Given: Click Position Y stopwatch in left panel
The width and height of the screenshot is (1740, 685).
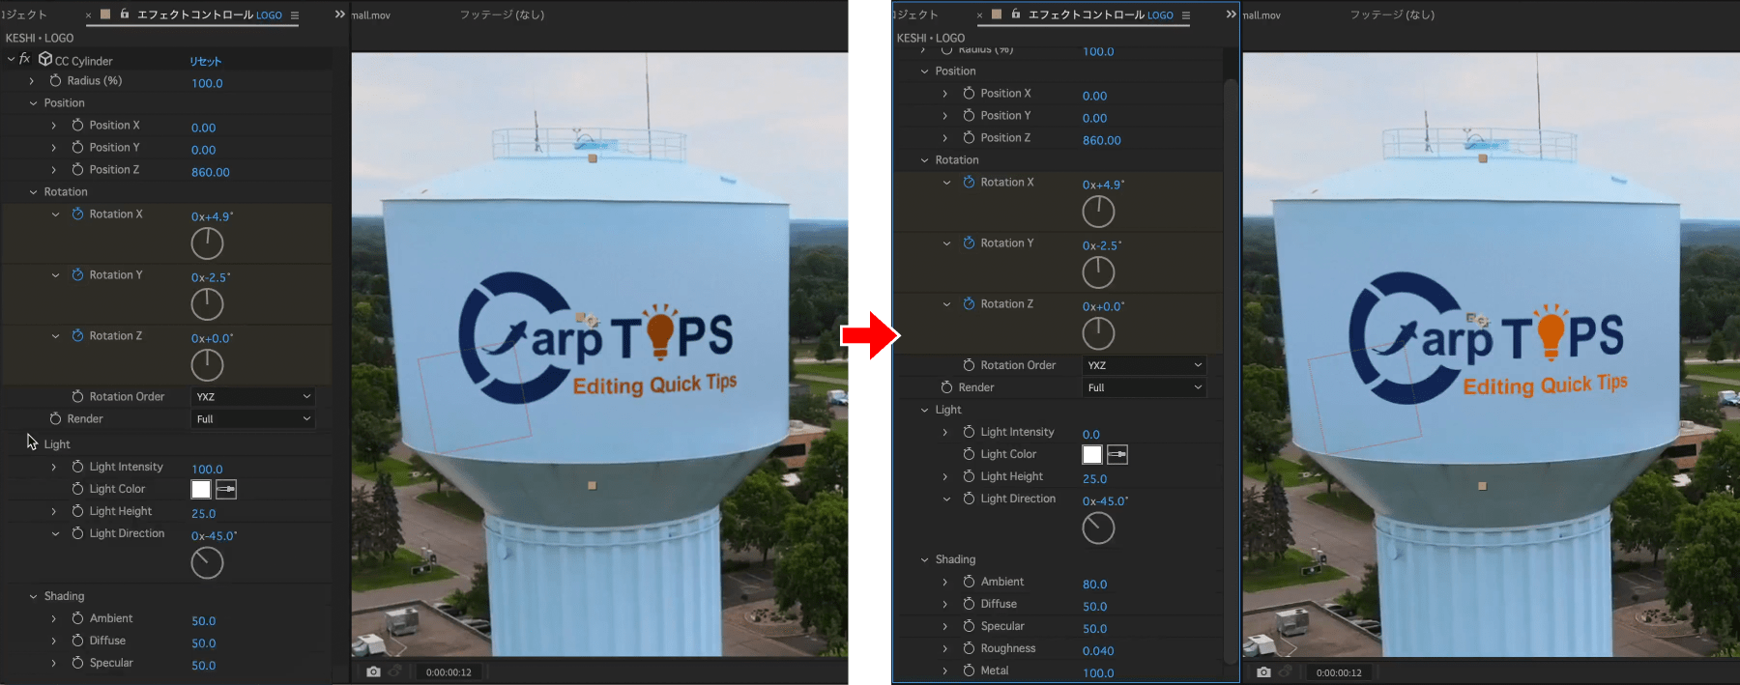Looking at the screenshot, I should point(77,148).
